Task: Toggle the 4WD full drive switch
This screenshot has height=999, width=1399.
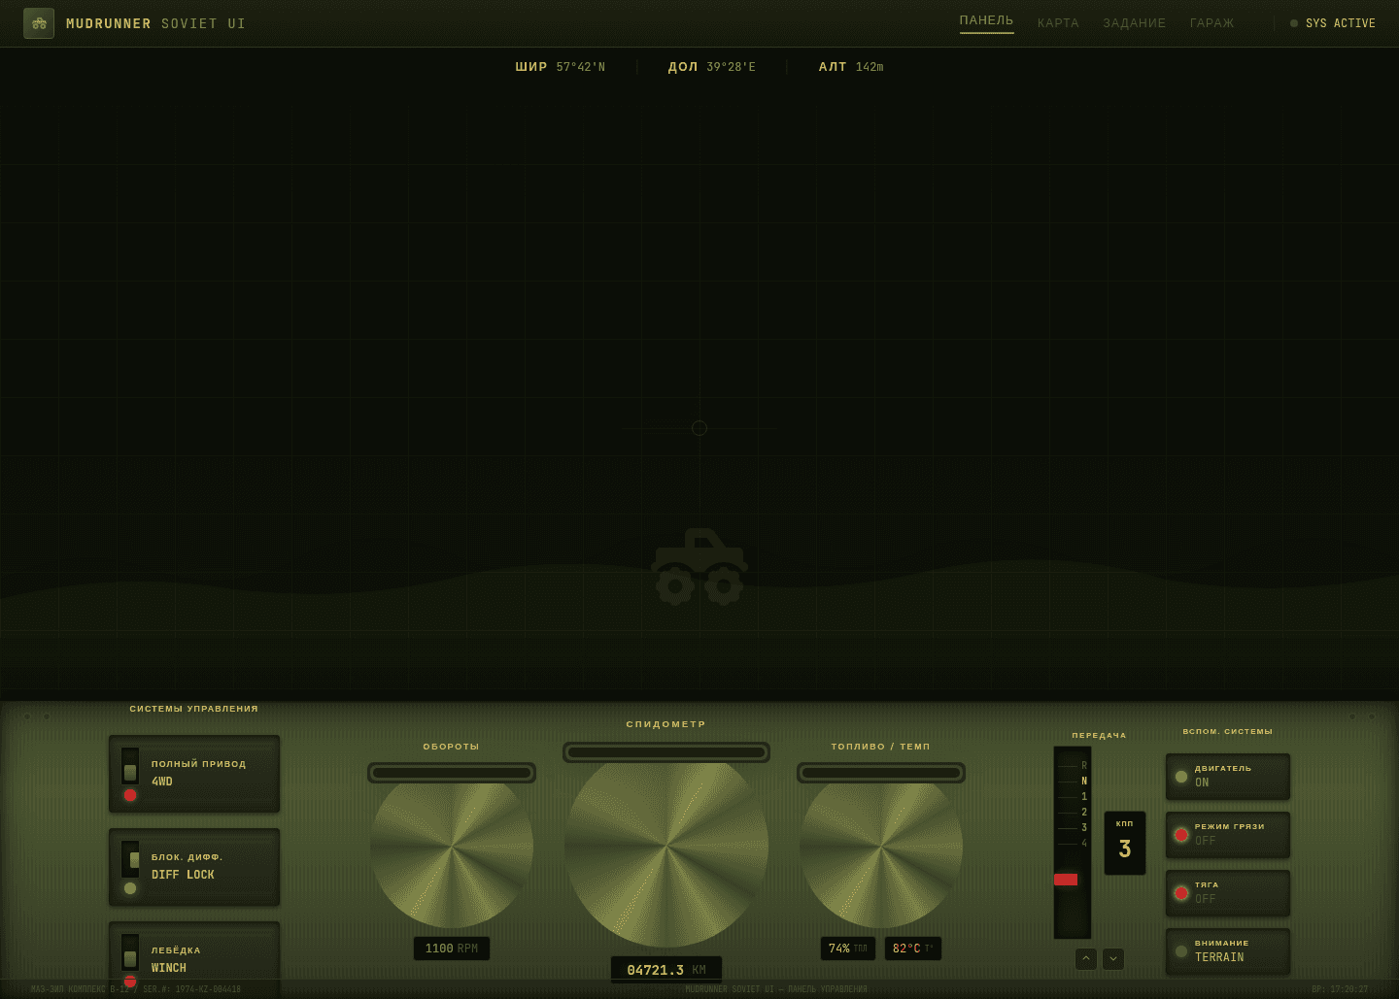Action: pos(130,766)
